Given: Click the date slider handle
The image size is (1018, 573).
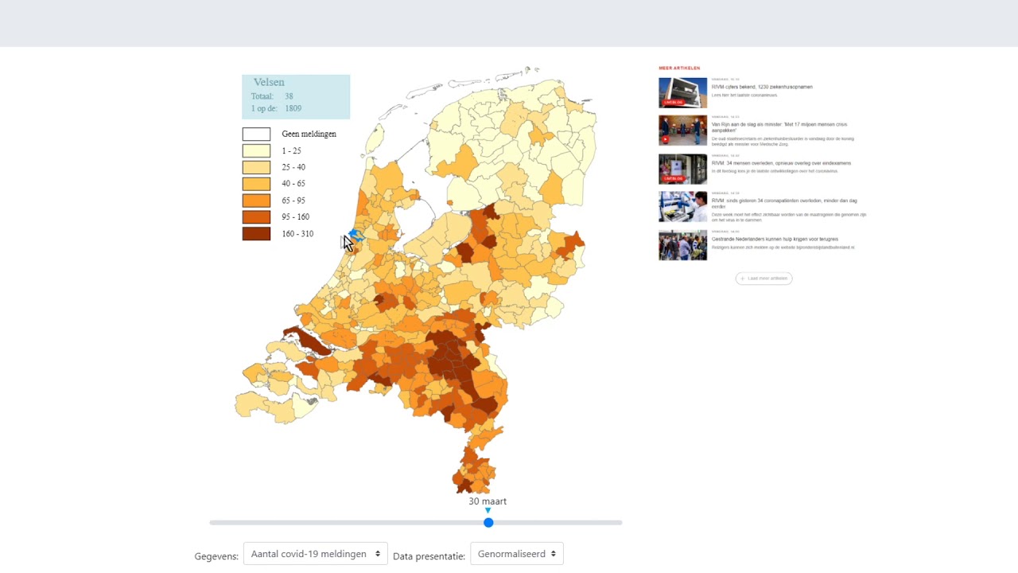Looking at the screenshot, I should coord(488,523).
